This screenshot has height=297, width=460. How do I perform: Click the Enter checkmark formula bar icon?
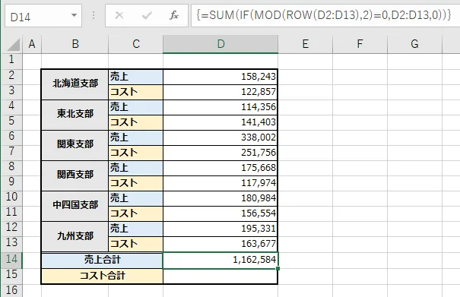coord(147,15)
